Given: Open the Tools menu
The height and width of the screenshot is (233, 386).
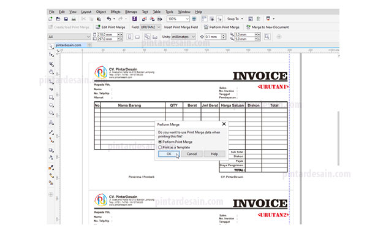Looking at the screenshot, I should pos(169,12).
